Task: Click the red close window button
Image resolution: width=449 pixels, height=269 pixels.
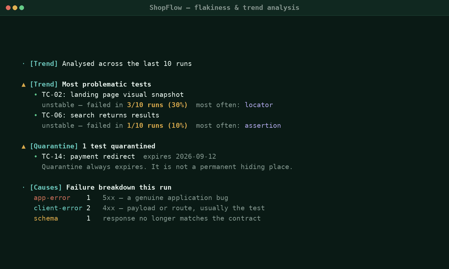Action: click(8, 8)
